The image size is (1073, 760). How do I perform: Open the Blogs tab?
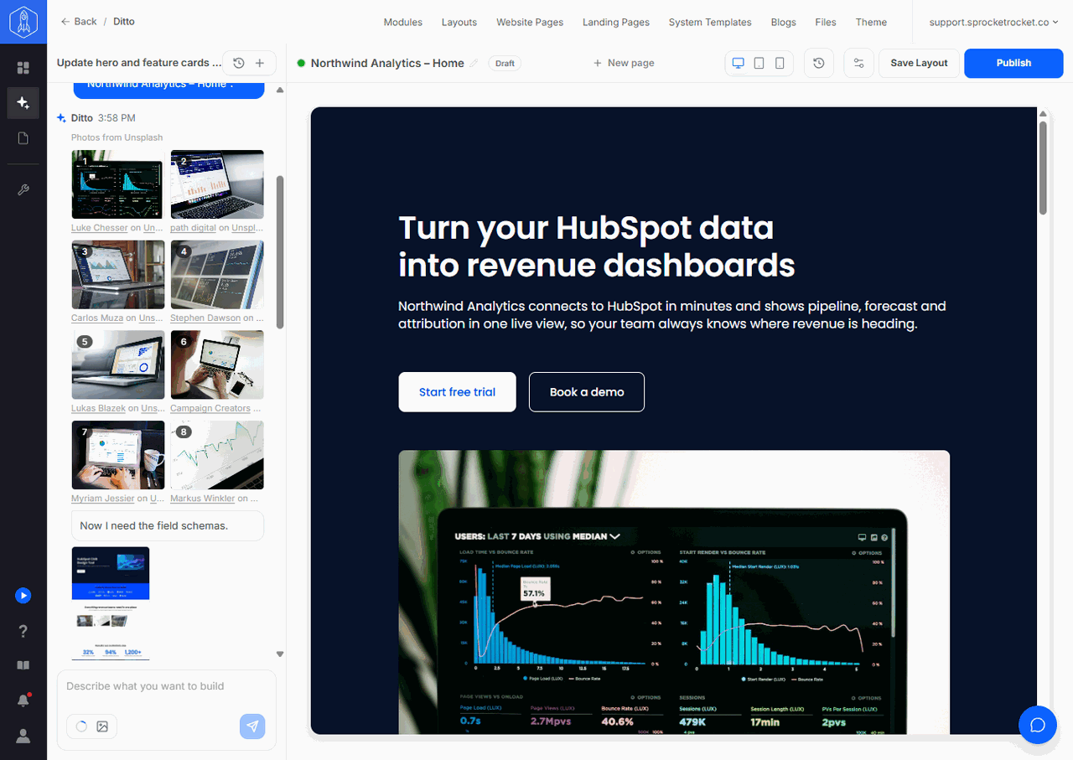pyautogui.click(x=784, y=22)
